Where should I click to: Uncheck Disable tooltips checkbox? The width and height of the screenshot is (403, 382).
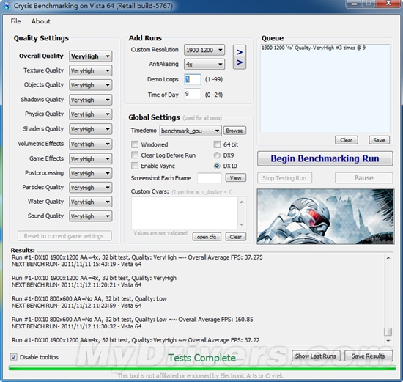coord(14,357)
